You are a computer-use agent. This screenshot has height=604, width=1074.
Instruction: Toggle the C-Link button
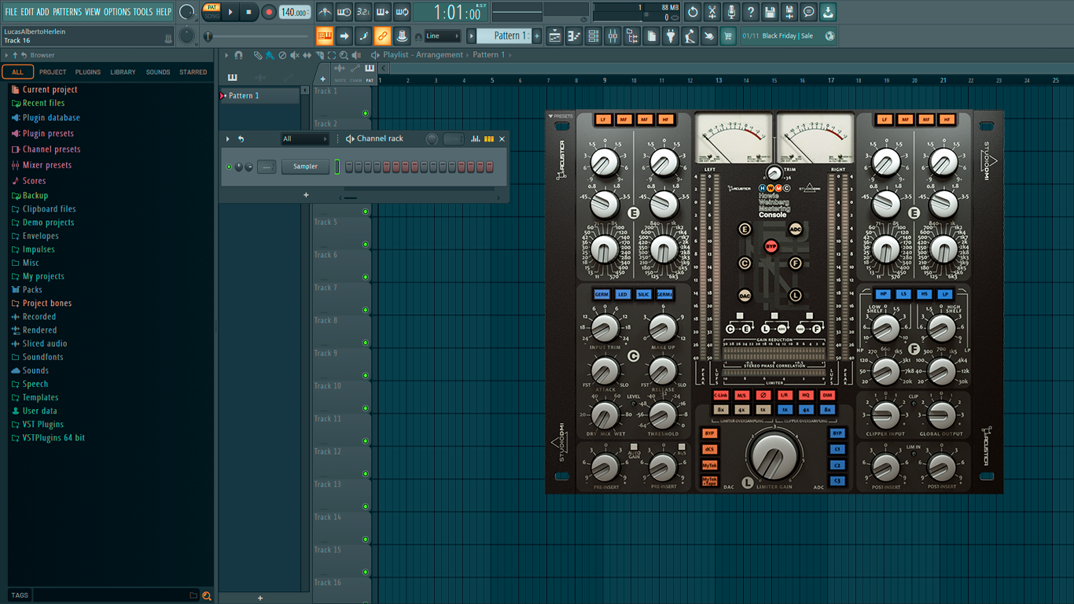[720, 396]
